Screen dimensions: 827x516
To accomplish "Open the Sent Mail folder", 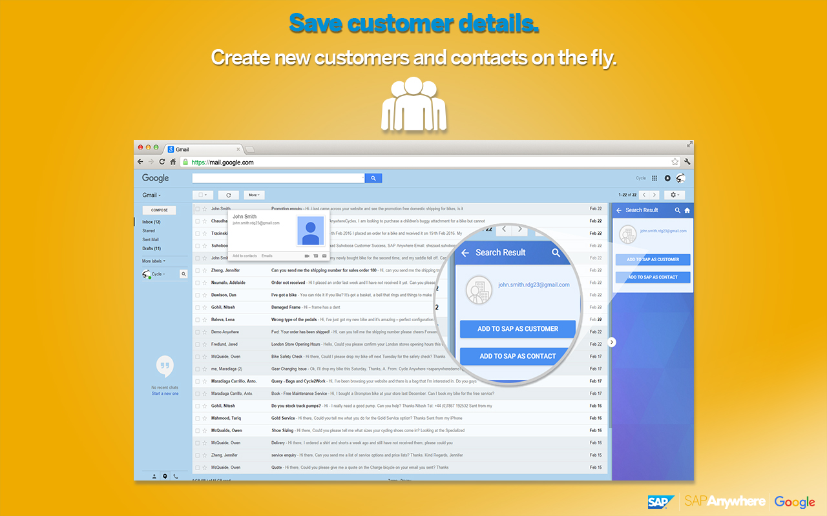I will [x=151, y=239].
